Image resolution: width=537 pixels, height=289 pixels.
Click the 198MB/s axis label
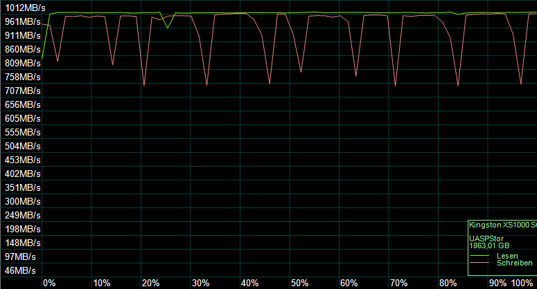[23, 230]
